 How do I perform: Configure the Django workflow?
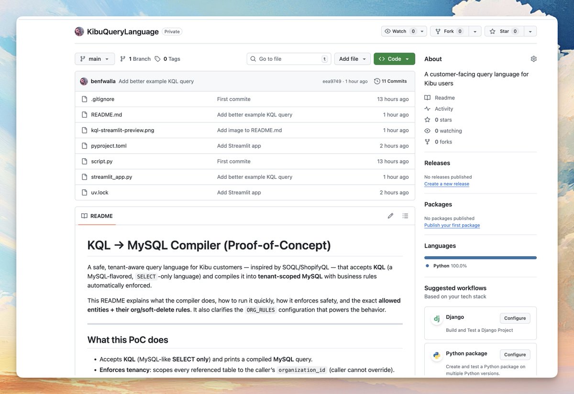[515, 318]
